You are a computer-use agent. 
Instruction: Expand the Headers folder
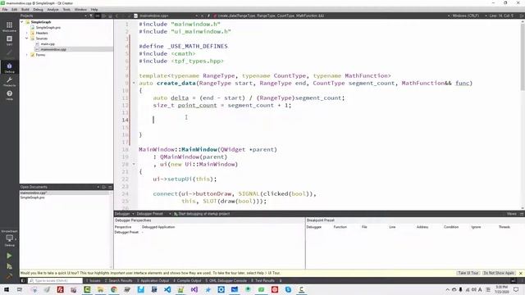tap(27, 33)
